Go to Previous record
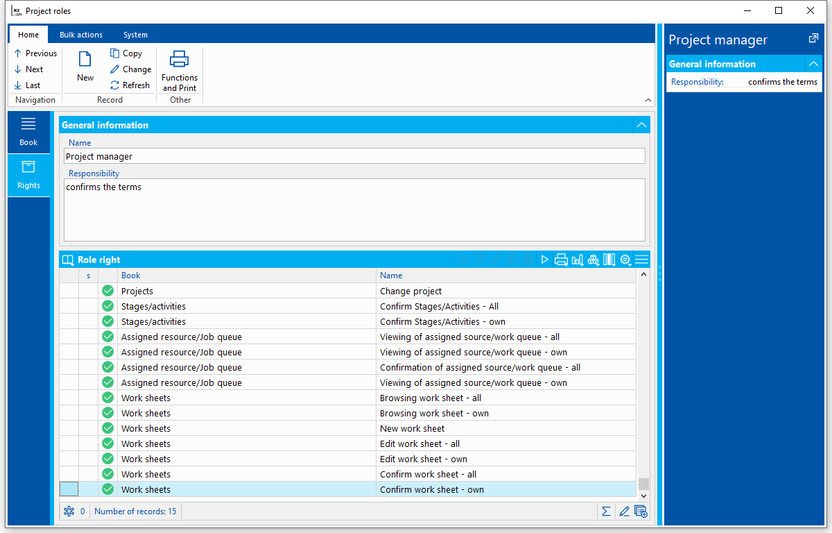The height and width of the screenshot is (533, 832). pyautogui.click(x=35, y=53)
